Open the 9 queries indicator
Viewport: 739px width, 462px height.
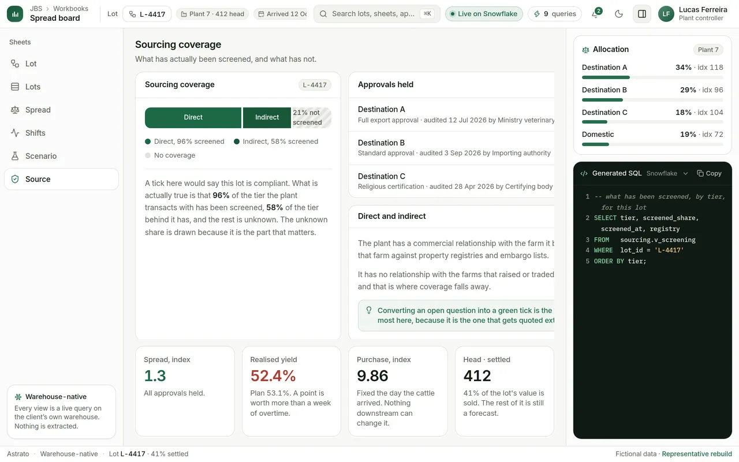(x=554, y=14)
